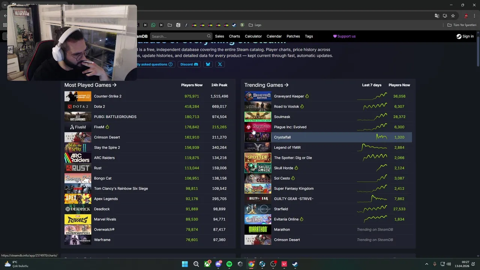The image size is (480, 270).
Task: Open the Tags nav link
Action: [309, 36]
